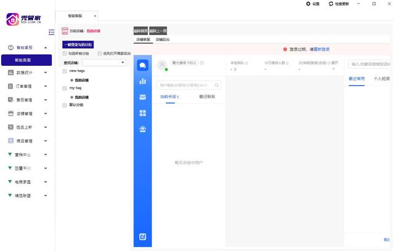Viewport: 394px width, 251px height.
Task: Click the red error icon in login banner
Action: [285, 49]
